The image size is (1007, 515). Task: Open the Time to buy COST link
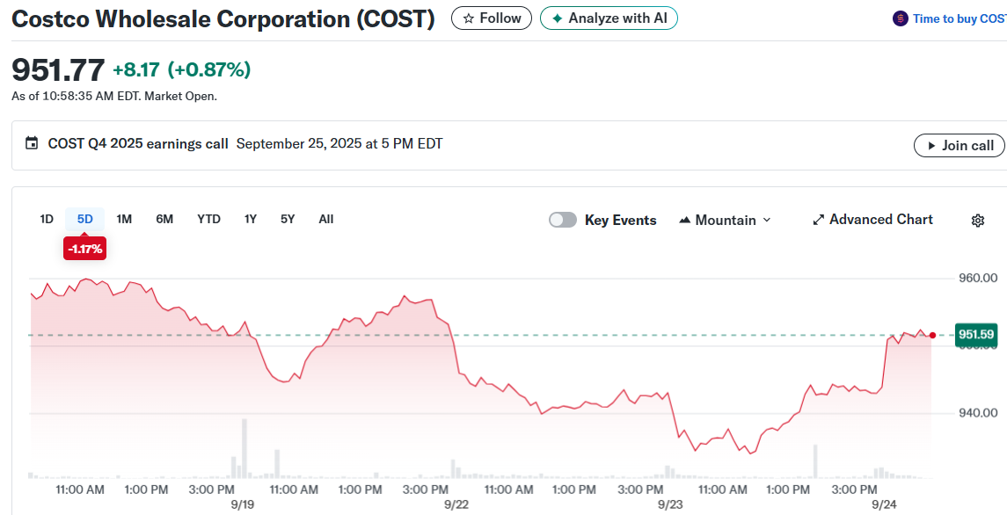960,18
